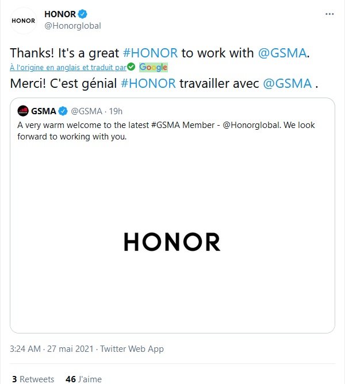Open the HONOR logo image in quoted tweet
The image size is (345, 384).
172,242
